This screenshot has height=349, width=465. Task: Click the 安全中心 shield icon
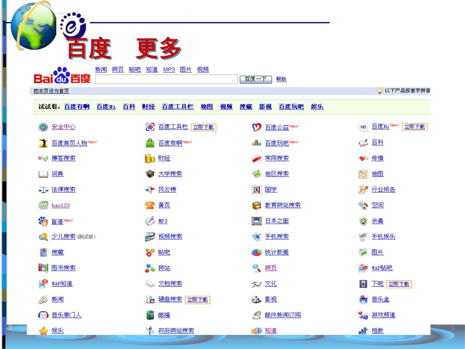coord(43,127)
